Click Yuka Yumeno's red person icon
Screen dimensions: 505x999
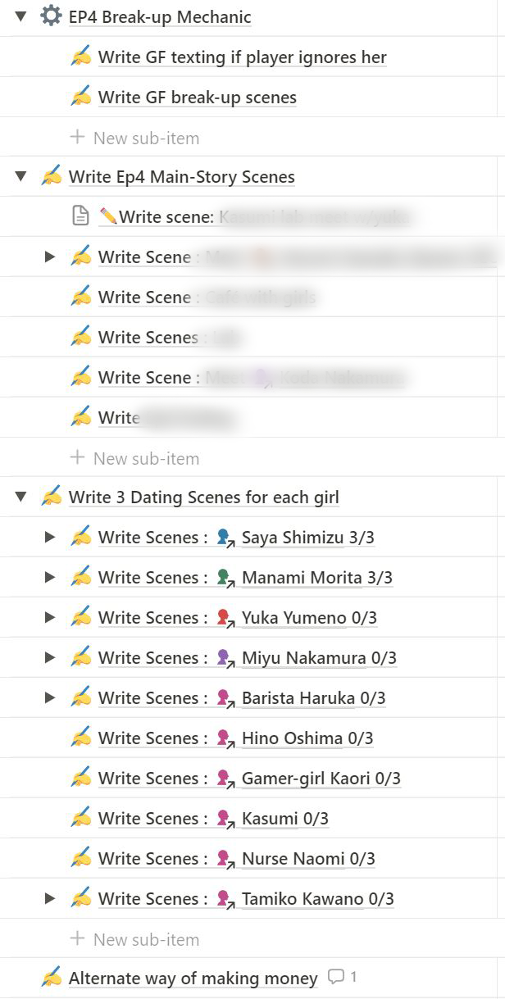(225, 618)
